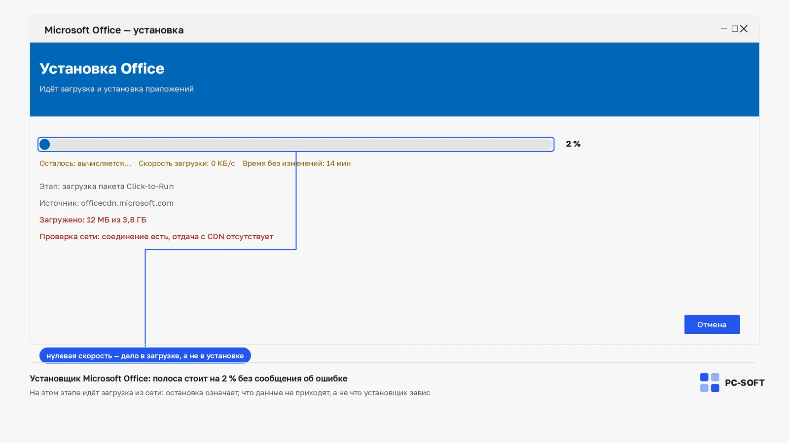The width and height of the screenshot is (789, 443).
Task: Click the 'Установка Office' heading
Action: click(x=102, y=68)
